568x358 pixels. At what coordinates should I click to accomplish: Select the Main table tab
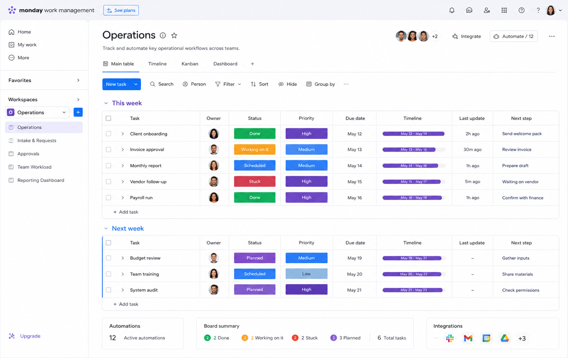pos(119,64)
